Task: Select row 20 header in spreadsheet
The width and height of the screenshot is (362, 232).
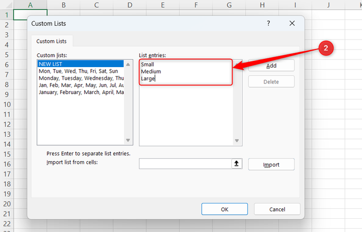Action: click(7, 204)
